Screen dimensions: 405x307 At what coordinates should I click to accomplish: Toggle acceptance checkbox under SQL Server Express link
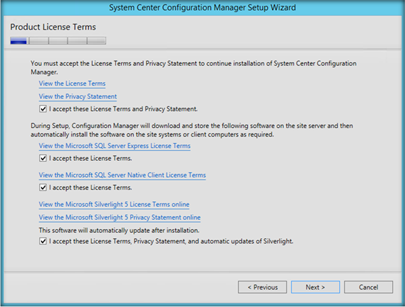[43, 158]
